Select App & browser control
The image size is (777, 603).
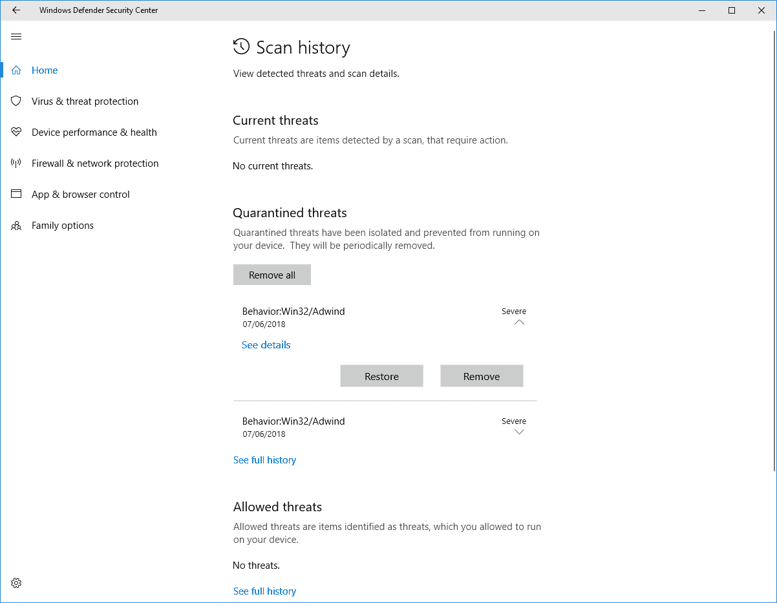coord(81,195)
